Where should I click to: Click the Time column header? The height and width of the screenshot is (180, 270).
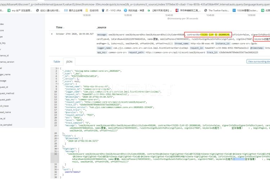tap(59, 27)
